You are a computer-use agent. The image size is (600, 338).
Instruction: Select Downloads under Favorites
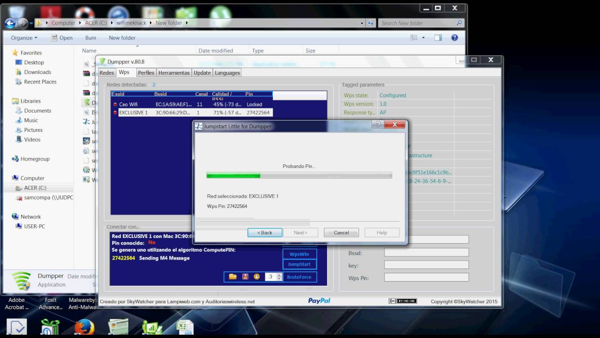37,72
